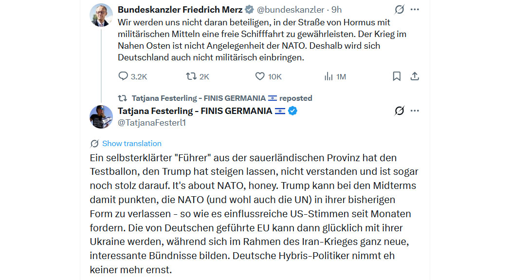Click Show translation link
Image resolution: width=511 pixels, height=280 pixels.
(131, 143)
